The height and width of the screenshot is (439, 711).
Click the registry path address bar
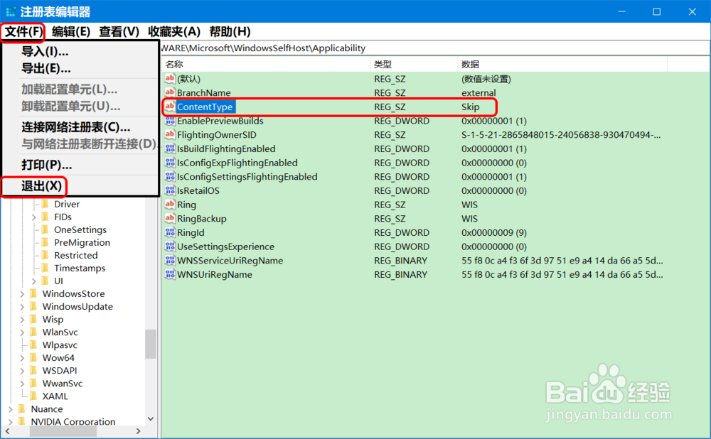pos(435,48)
